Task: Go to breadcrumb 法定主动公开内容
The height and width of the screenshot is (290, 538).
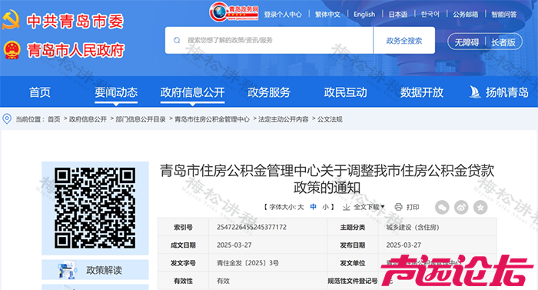Action: (x=284, y=119)
